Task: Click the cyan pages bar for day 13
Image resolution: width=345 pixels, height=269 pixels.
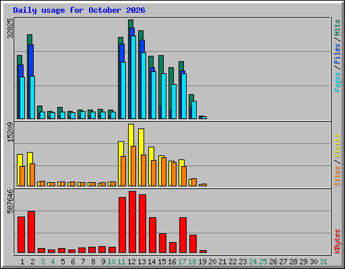Action: pyautogui.click(x=144, y=86)
